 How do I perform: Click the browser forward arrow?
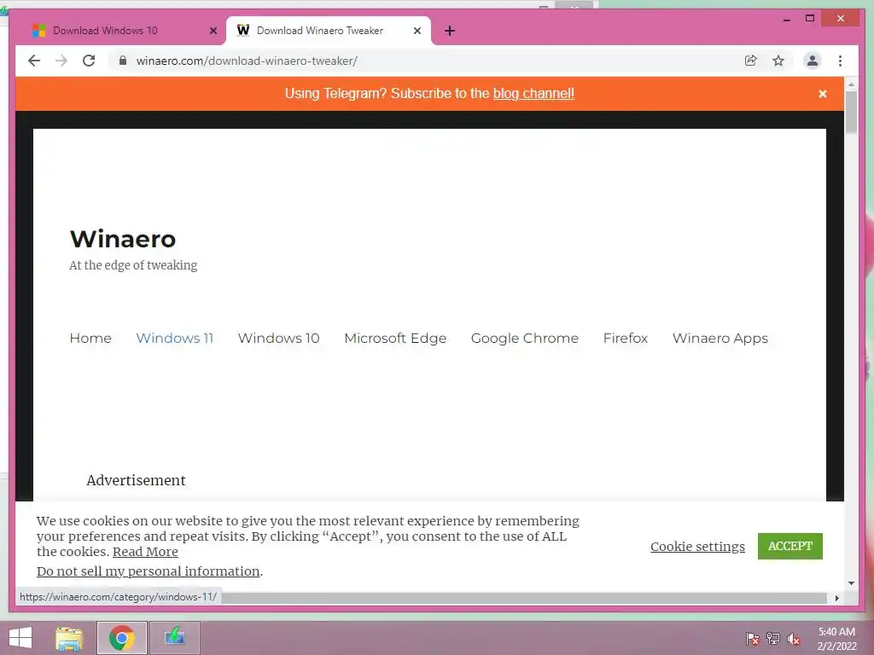61,61
